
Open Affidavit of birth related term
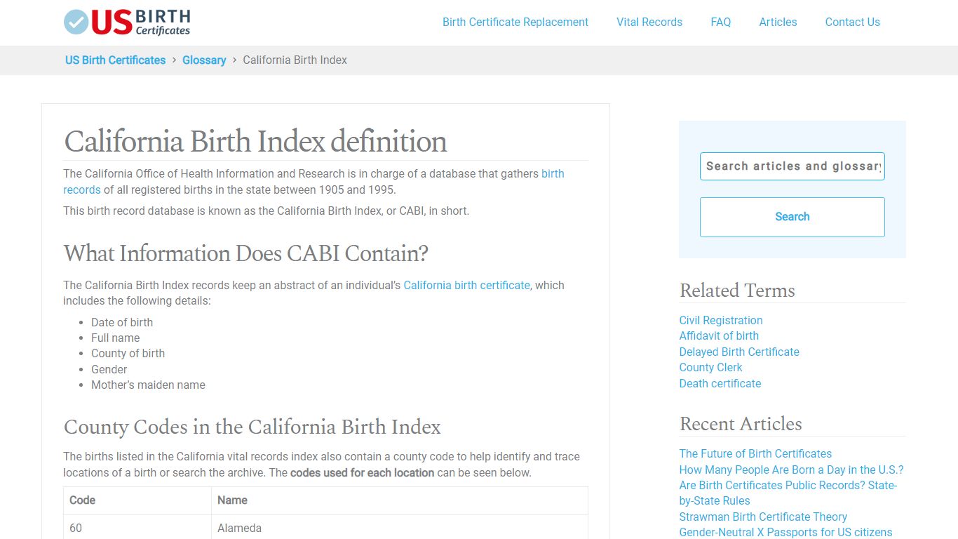point(719,335)
